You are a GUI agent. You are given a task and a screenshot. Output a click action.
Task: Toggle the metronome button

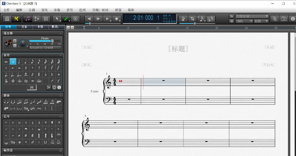click(183, 19)
